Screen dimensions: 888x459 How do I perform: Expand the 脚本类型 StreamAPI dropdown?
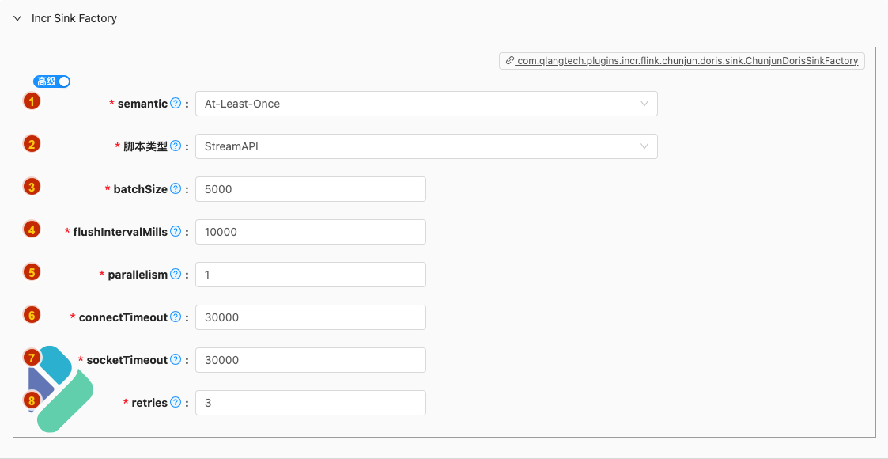[426, 146]
